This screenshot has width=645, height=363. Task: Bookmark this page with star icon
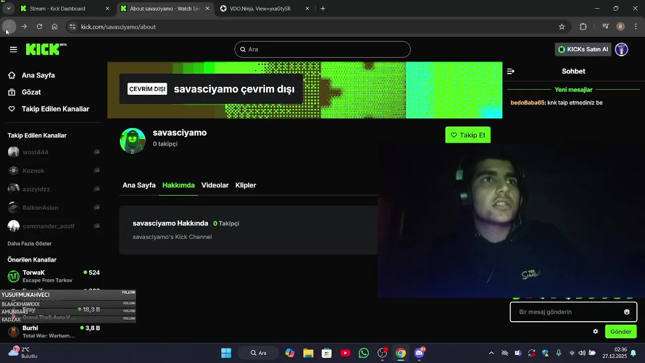click(562, 27)
